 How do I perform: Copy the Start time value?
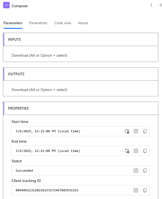145,131
